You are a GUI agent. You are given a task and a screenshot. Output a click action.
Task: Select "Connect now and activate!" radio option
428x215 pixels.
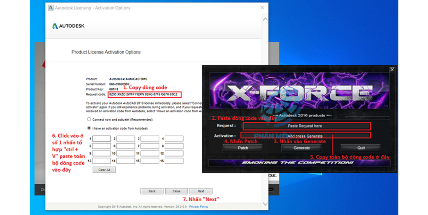(x=89, y=120)
